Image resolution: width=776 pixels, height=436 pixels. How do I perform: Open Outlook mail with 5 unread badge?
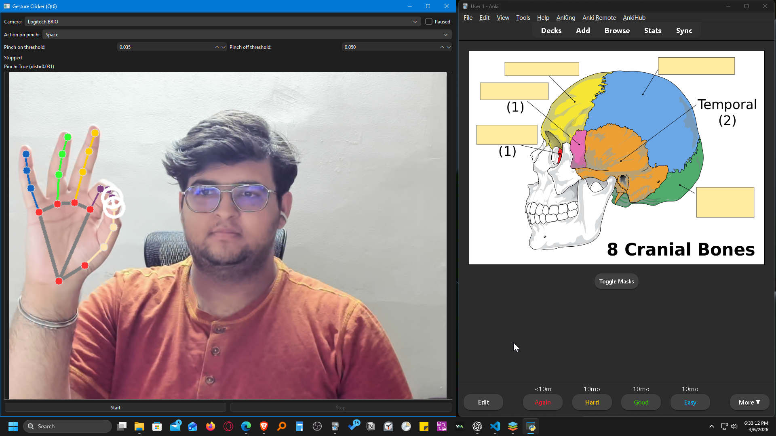coord(175,426)
